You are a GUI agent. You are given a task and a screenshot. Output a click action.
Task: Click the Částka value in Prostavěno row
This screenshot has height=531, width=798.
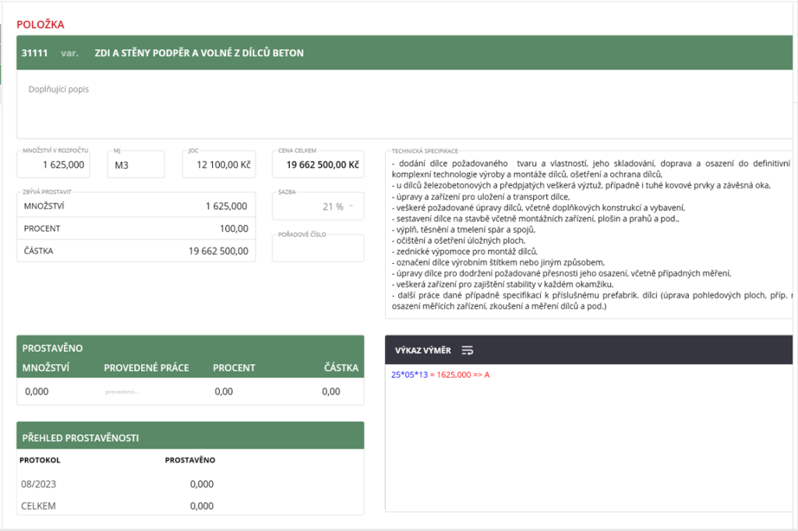click(x=331, y=392)
